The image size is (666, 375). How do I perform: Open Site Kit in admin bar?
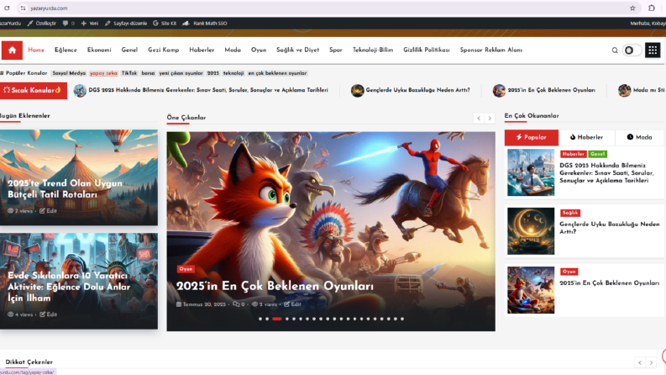point(165,24)
